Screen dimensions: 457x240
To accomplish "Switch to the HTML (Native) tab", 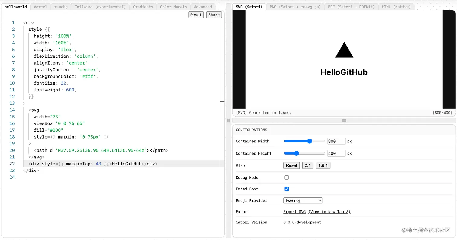I will point(396,7).
